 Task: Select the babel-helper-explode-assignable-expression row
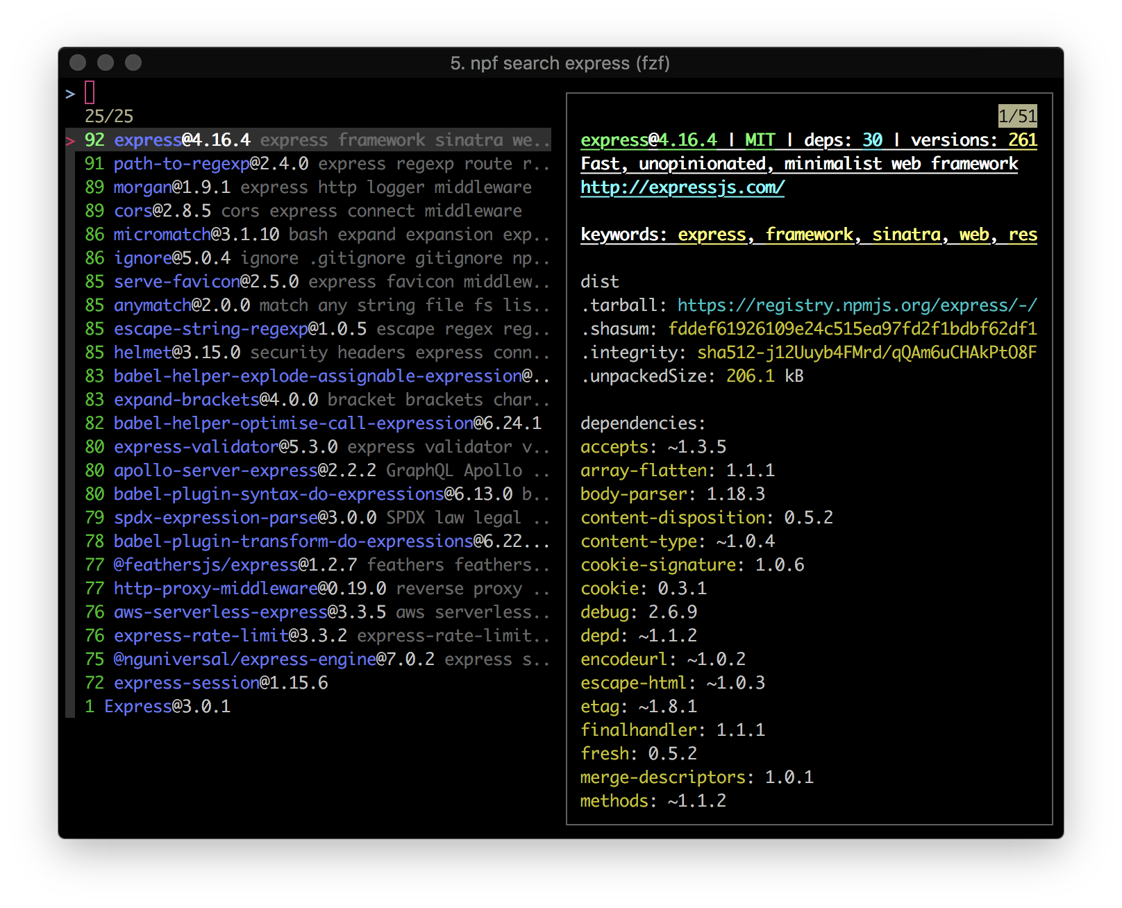pos(308,376)
